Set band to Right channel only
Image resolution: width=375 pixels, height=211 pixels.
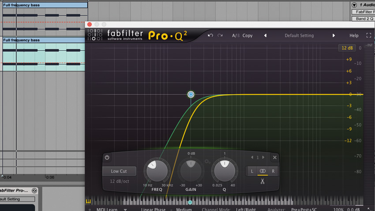tap(273, 171)
